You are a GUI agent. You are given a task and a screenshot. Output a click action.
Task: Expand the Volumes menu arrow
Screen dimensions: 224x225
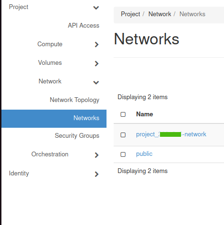(96, 63)
